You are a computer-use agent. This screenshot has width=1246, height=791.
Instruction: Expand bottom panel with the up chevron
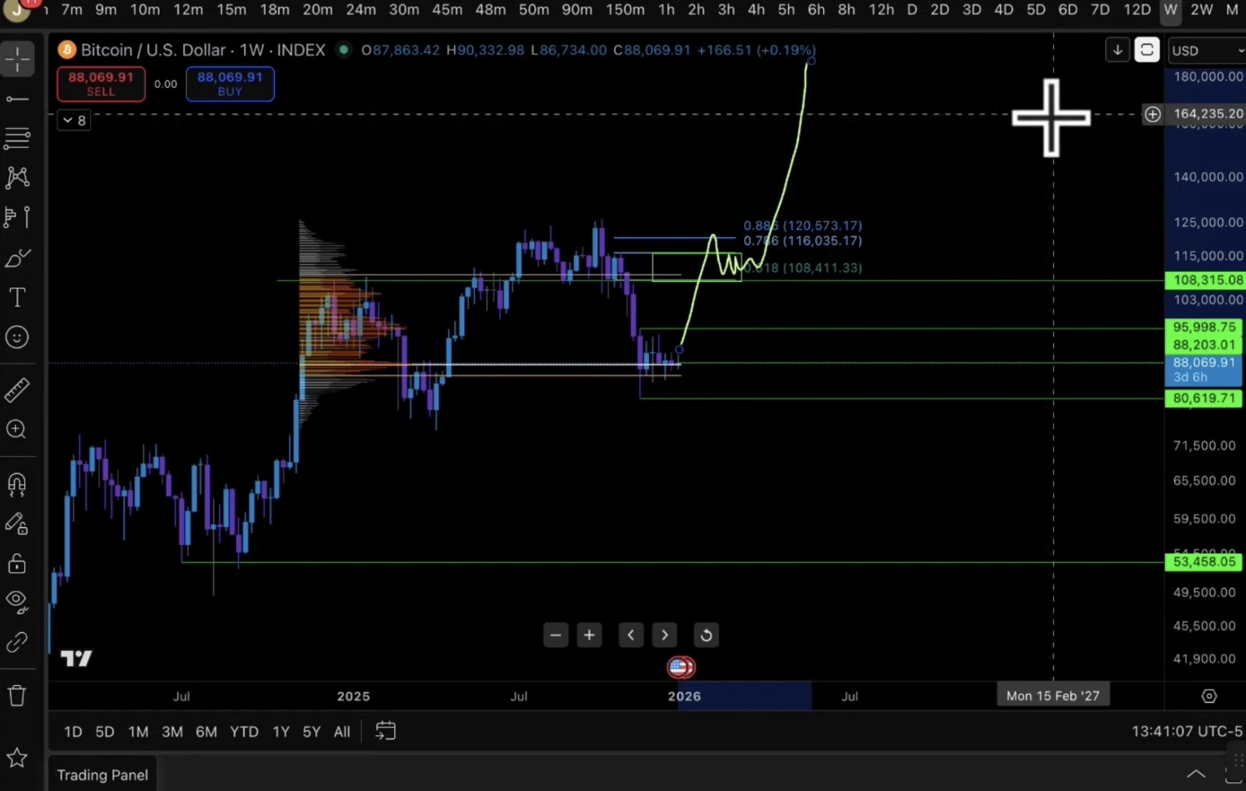coord(1196,774)
